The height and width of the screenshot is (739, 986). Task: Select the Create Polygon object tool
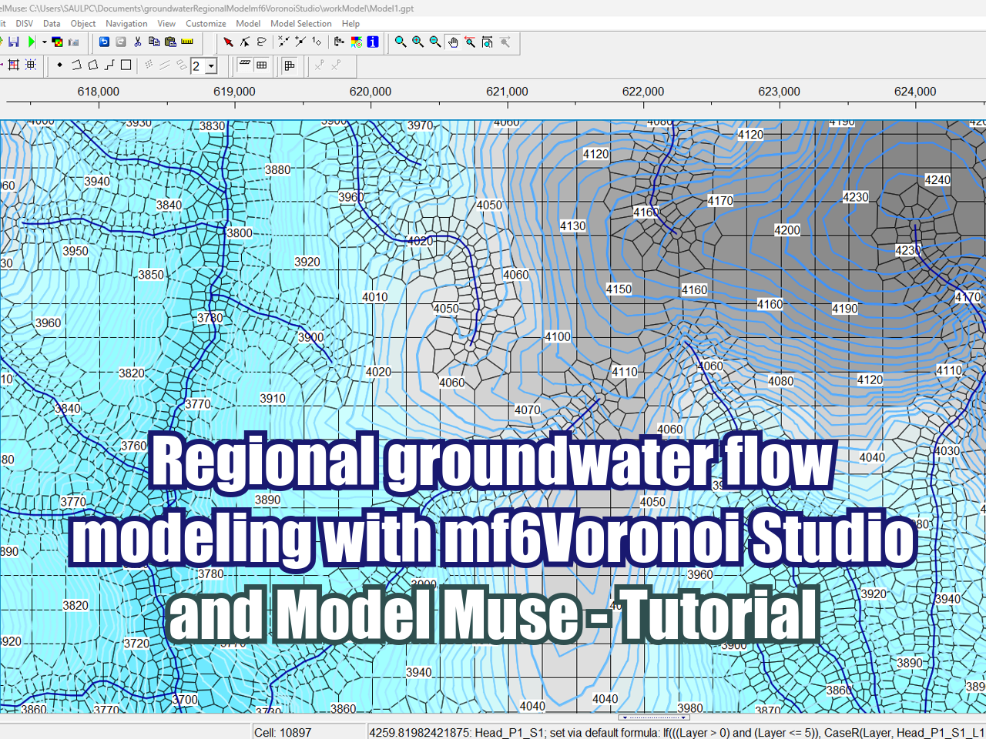[93, 65]
